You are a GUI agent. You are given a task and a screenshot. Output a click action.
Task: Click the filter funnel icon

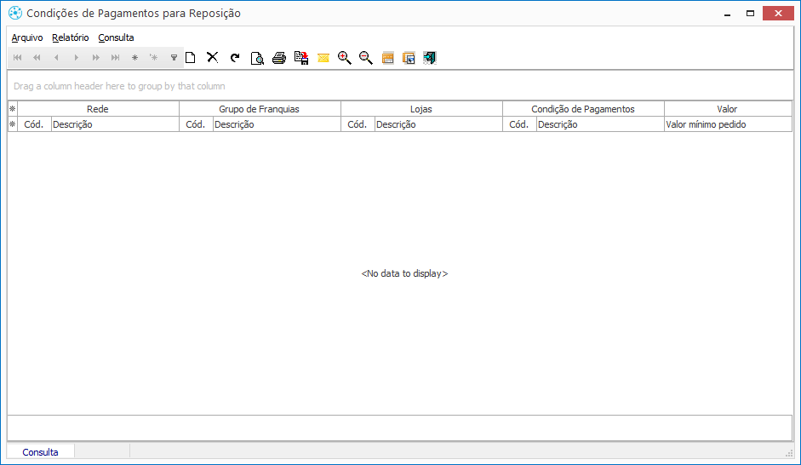click(x=174, y=58)
